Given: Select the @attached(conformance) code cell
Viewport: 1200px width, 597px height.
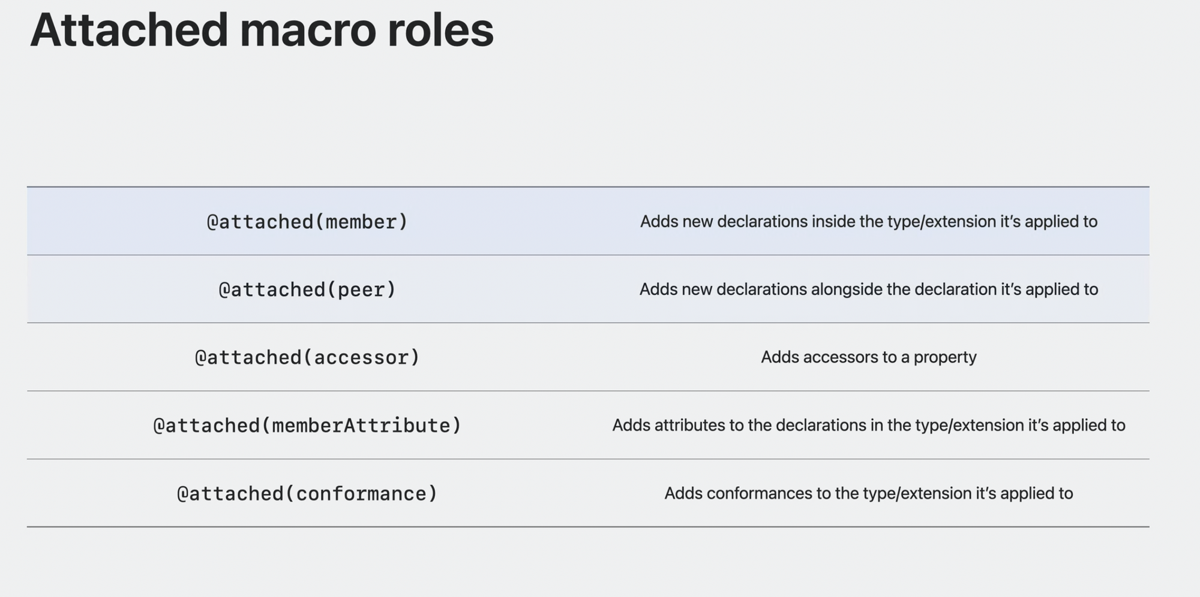Looking at the screenshot, I should click(x=307, y=493).
